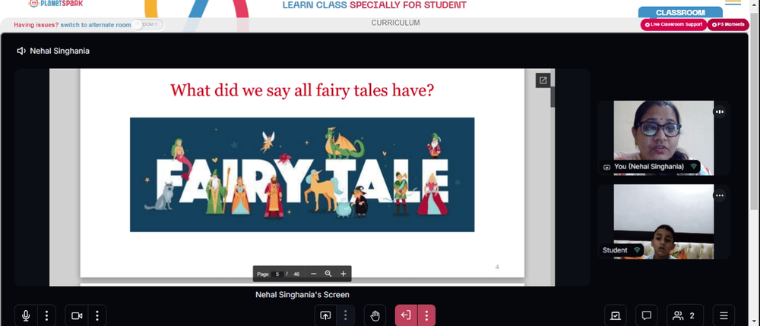Open the chat panel
Viewport: 760px width, 326px height.
(x=646, y=315)
